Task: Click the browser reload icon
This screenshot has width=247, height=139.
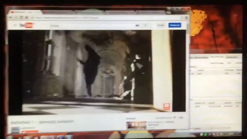Action: point(21,17)
